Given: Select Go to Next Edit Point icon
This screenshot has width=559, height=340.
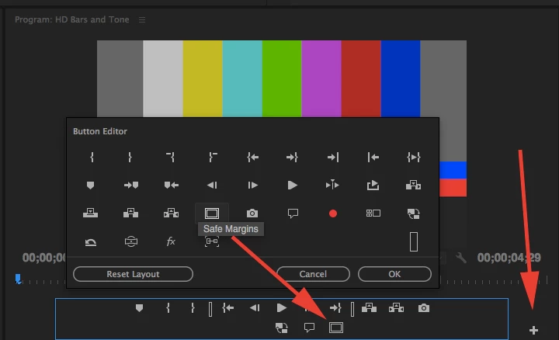Looking at the screenshot, I should 333,157.
